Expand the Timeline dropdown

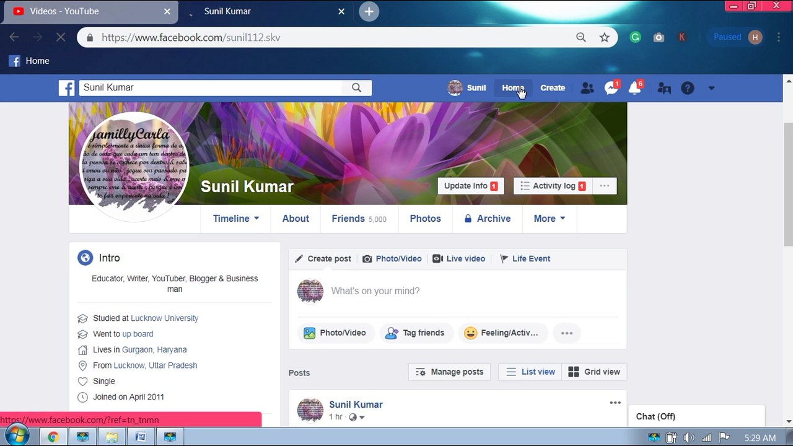[236, 219]
